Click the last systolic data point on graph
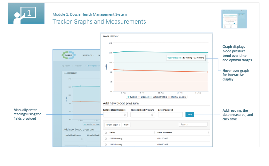This screenshot has width=269, height=166. pos(208,53)
